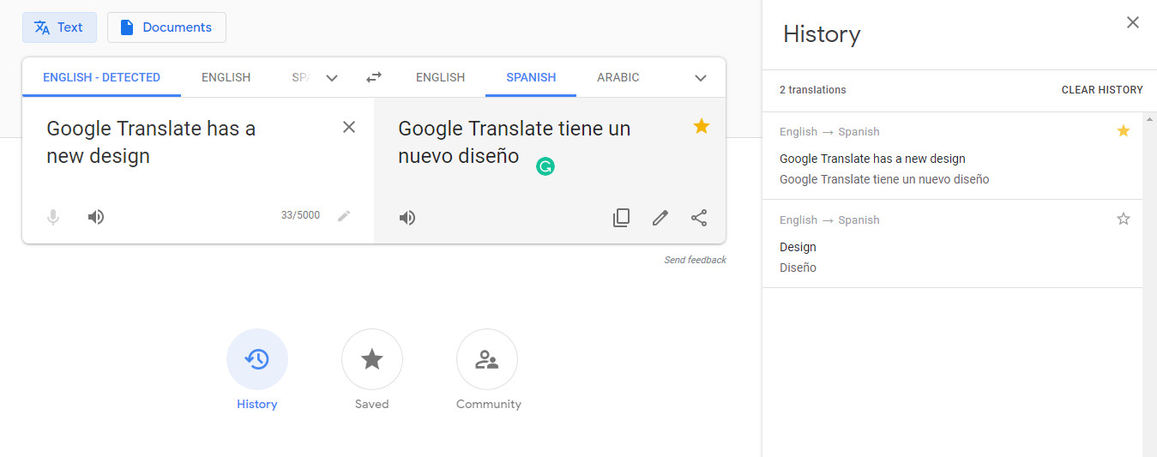This screenshot has width=1157, height=457.
Task: Click the Community label
Action: pos(489,404)
